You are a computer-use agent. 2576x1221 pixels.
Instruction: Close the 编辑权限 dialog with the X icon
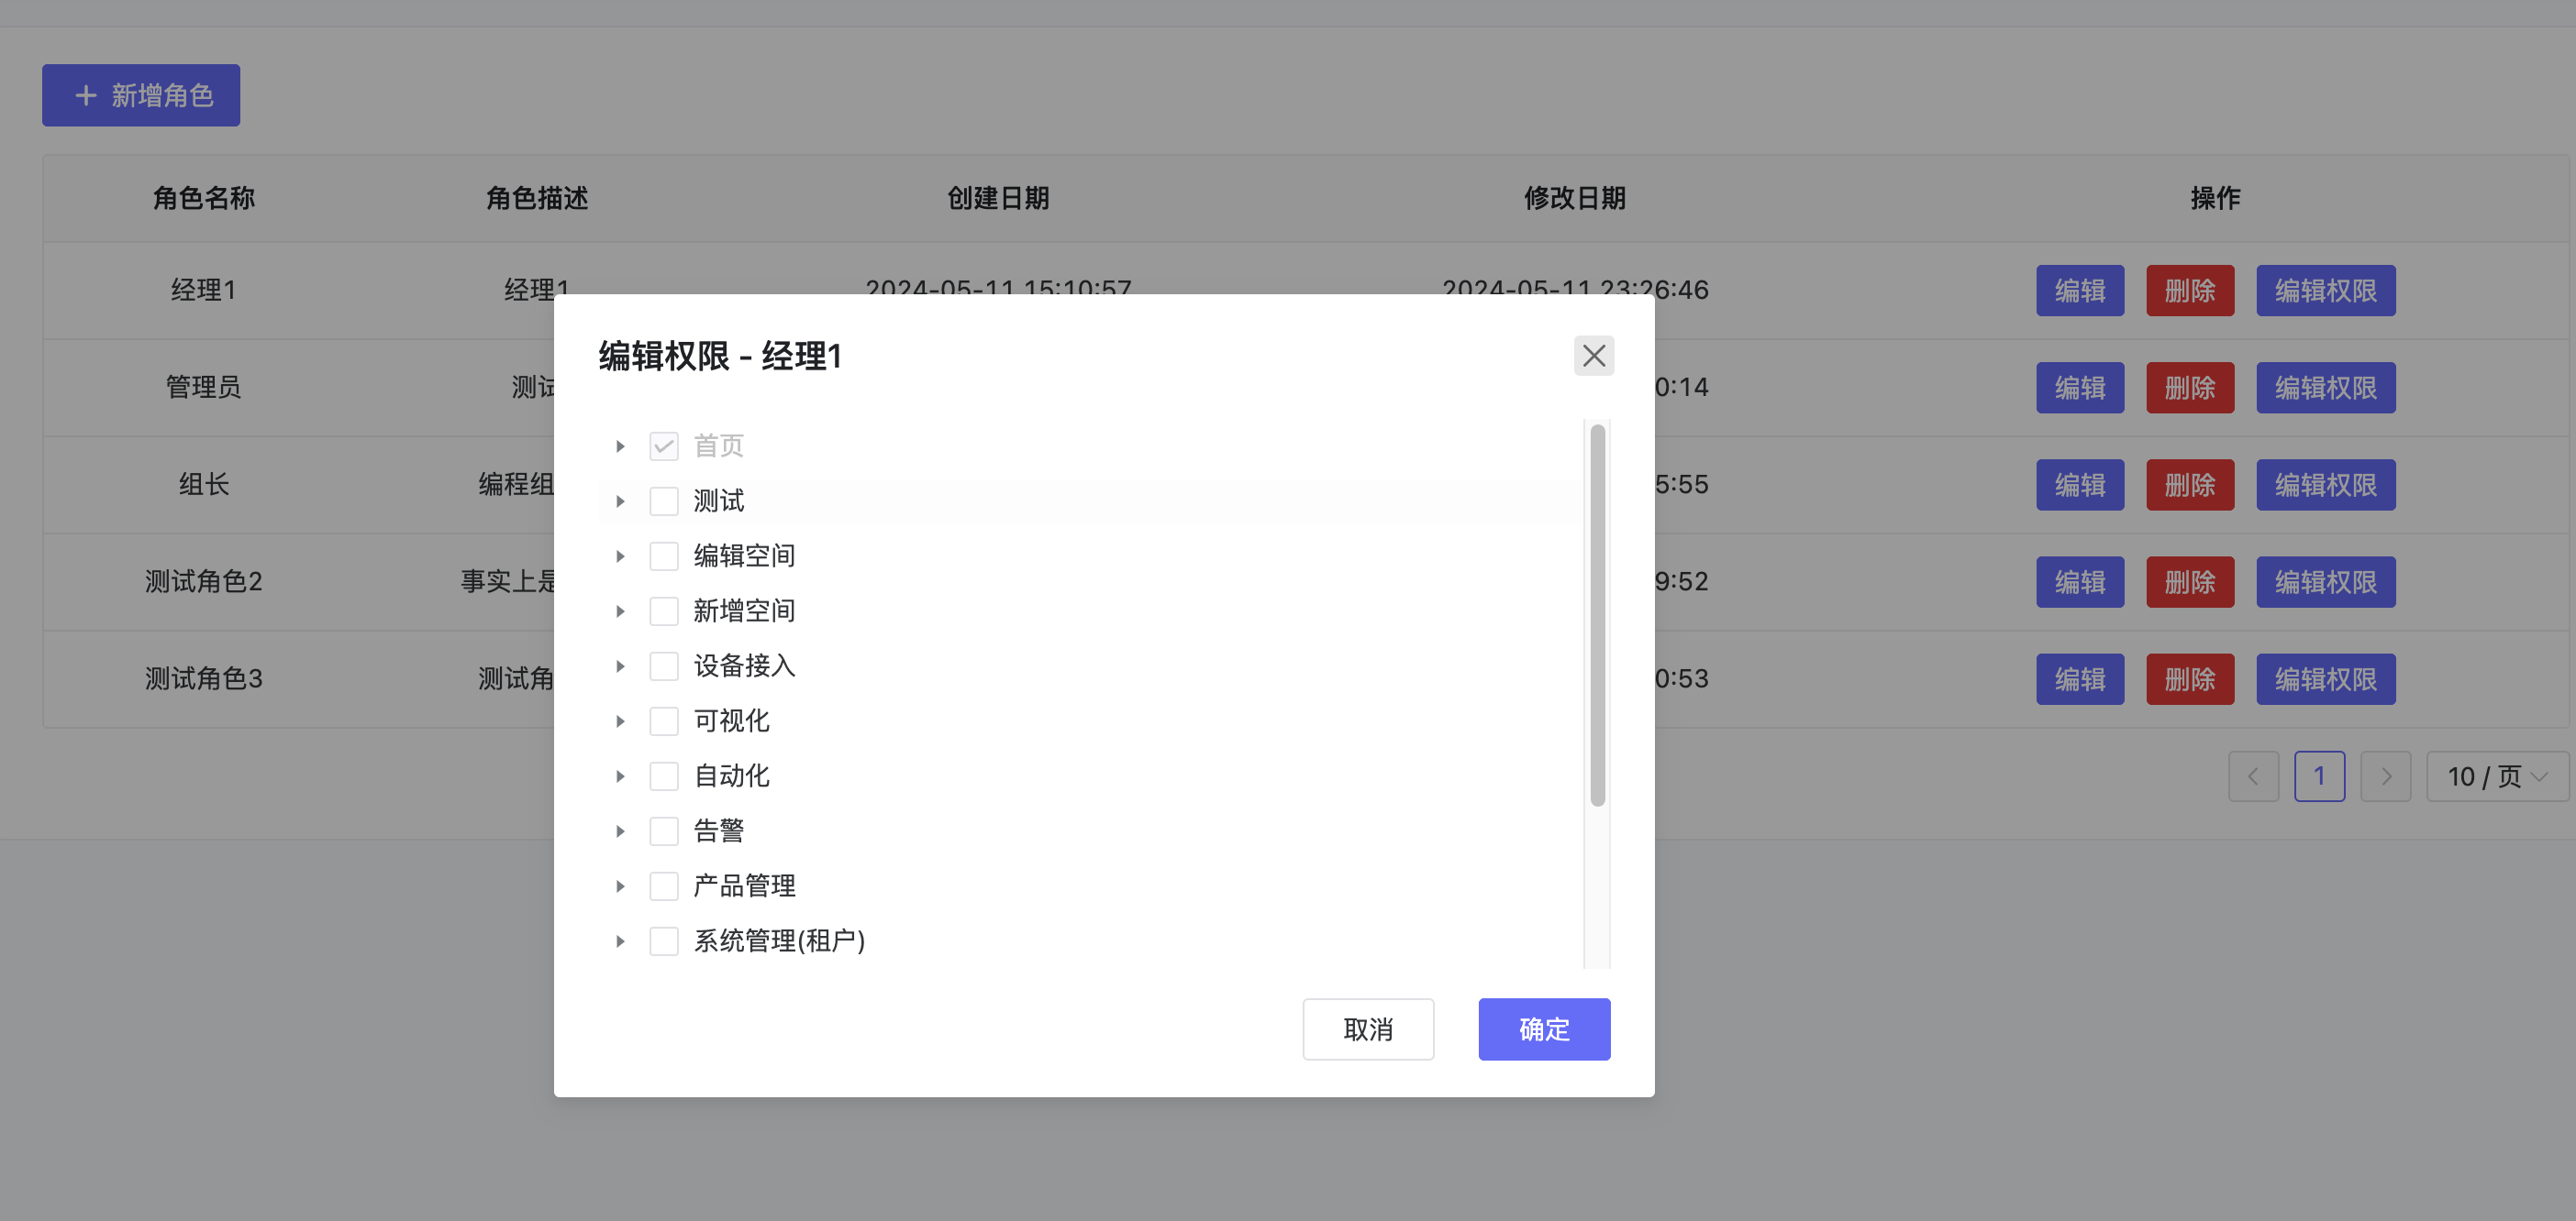point(1593,356)
